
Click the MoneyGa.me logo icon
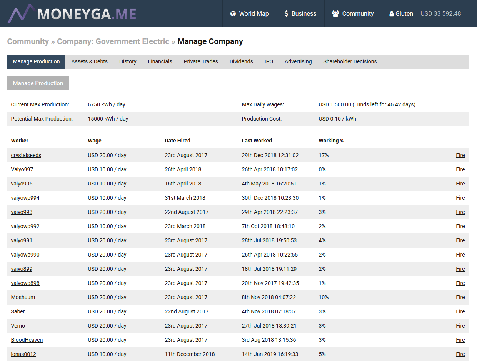point(21,14)
